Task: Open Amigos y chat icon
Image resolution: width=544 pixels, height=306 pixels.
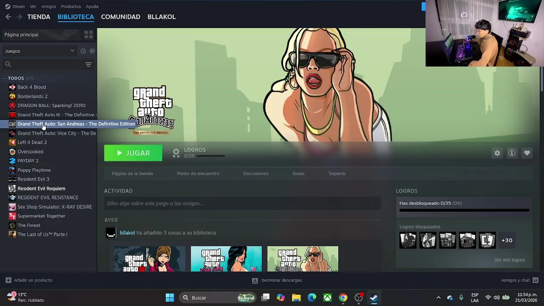Action: pyautogui.click(x=535, y=280)
